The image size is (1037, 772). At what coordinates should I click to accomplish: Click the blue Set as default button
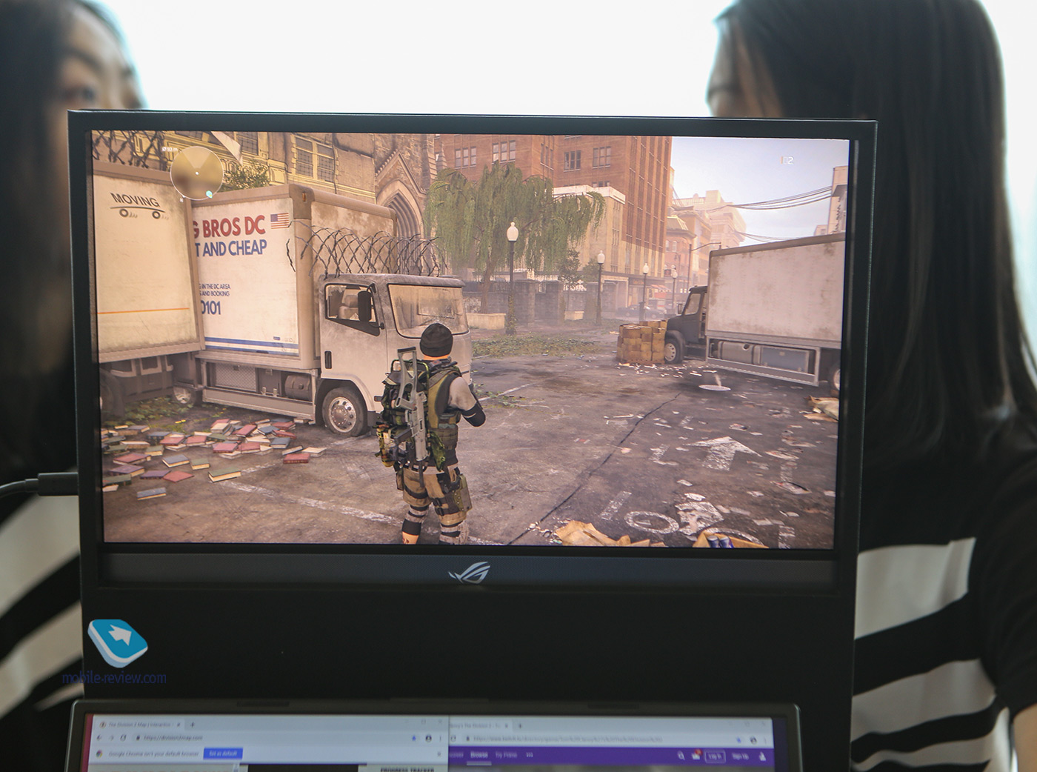pyautogui.click(x=223, y=753)
